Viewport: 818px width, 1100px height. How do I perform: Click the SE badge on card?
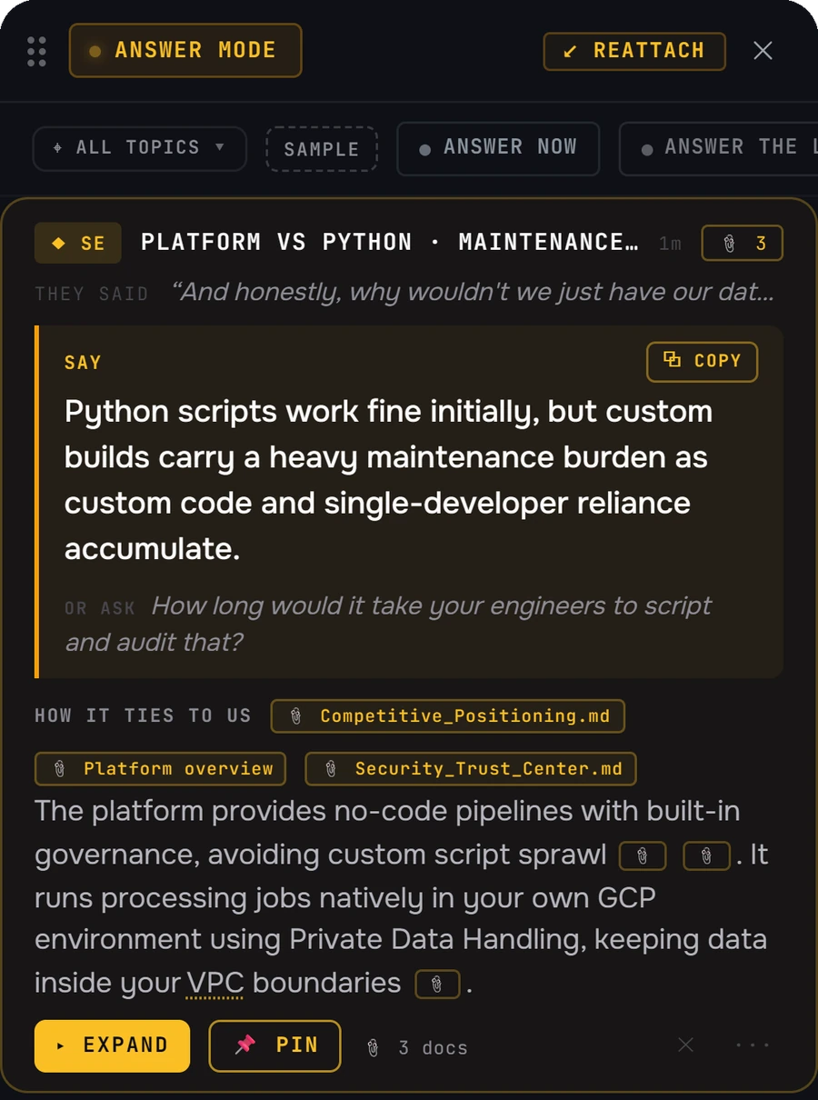[78, 243]
